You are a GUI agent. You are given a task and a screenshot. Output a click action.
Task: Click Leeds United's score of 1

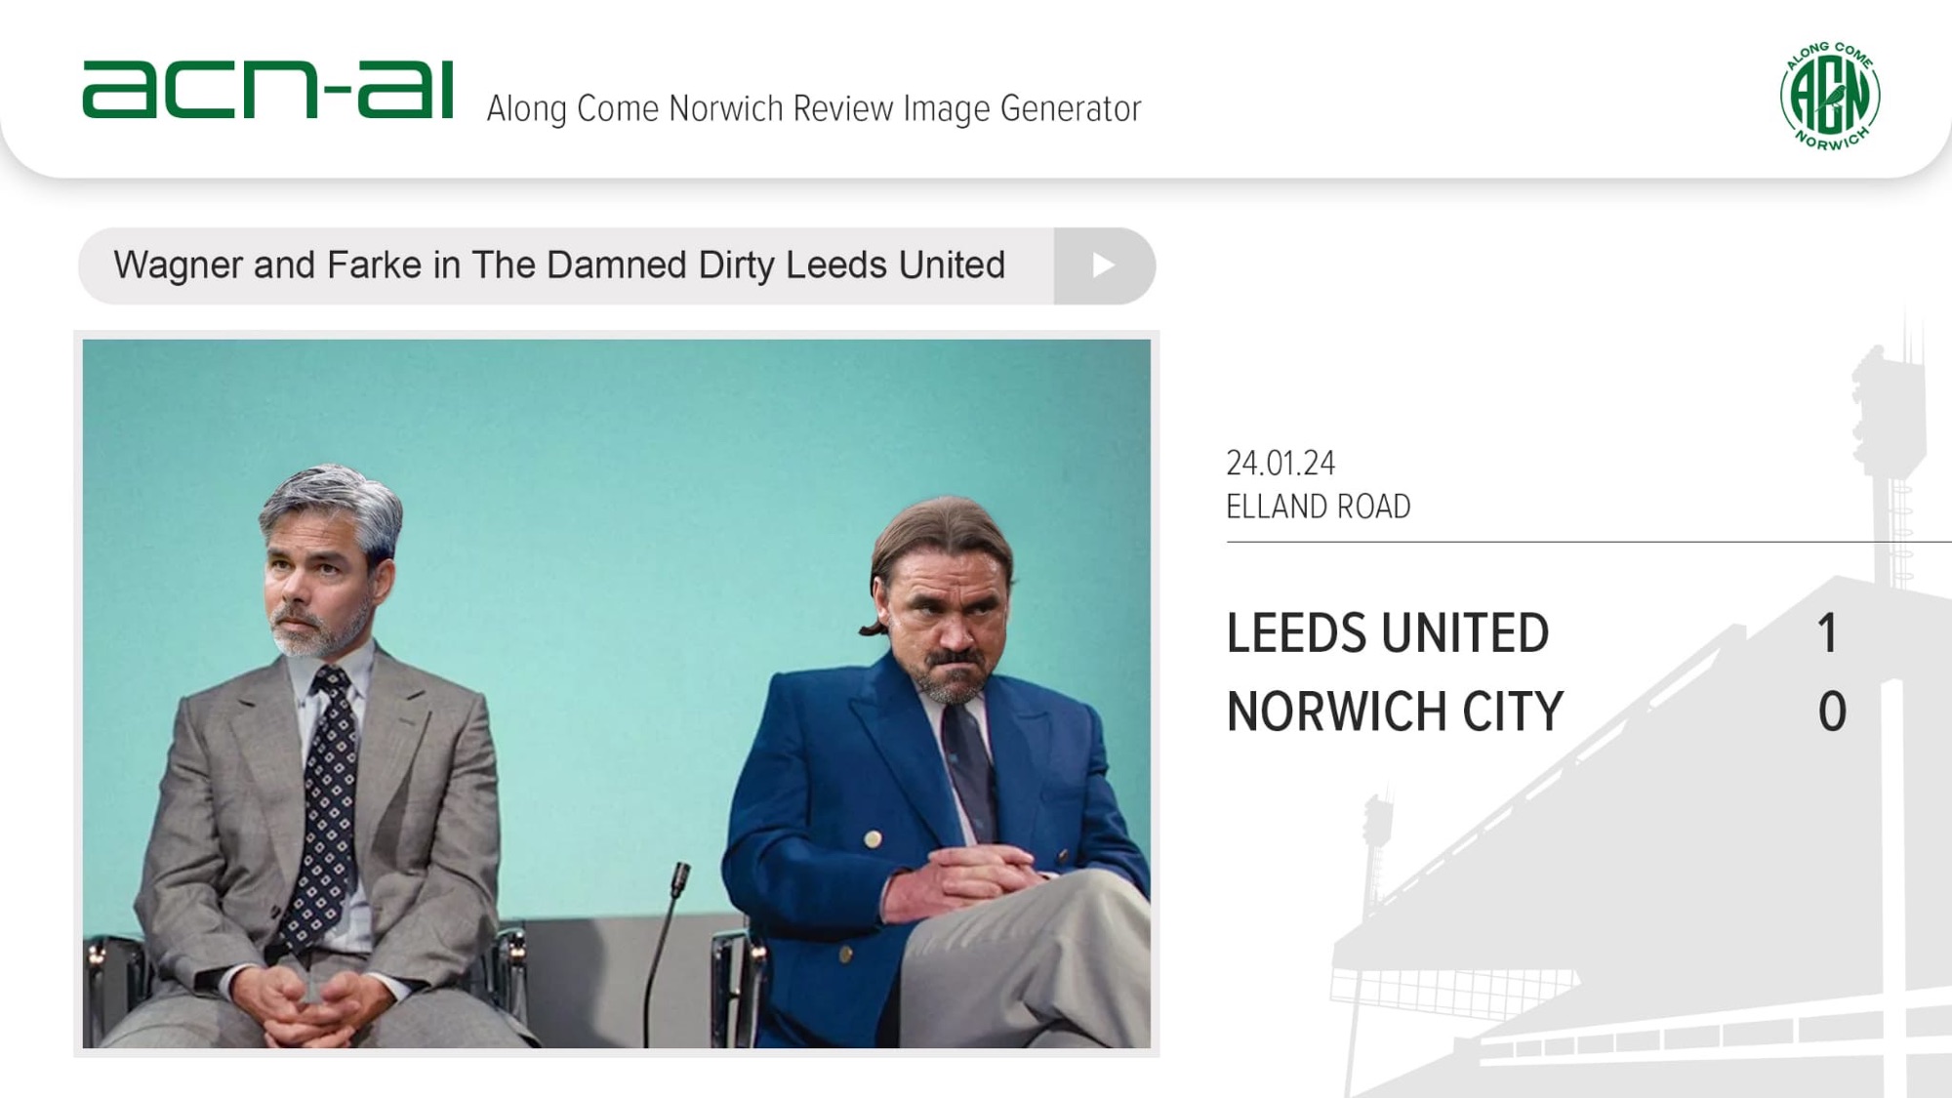[1828, 633]
